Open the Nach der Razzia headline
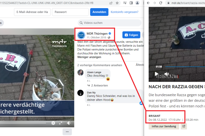205x136 pixels. click(x=177, y=87)
